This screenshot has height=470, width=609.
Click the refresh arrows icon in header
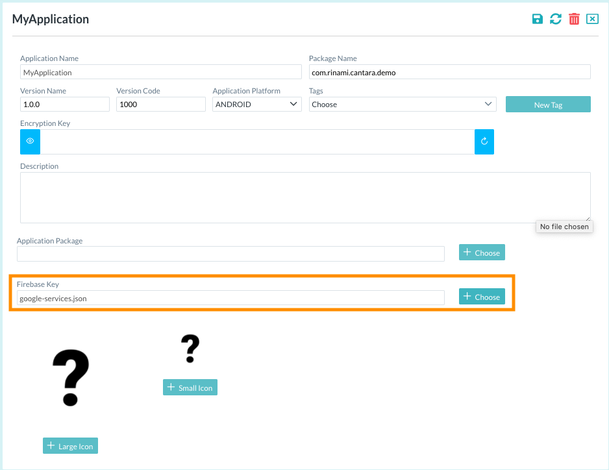pos(556,19)
